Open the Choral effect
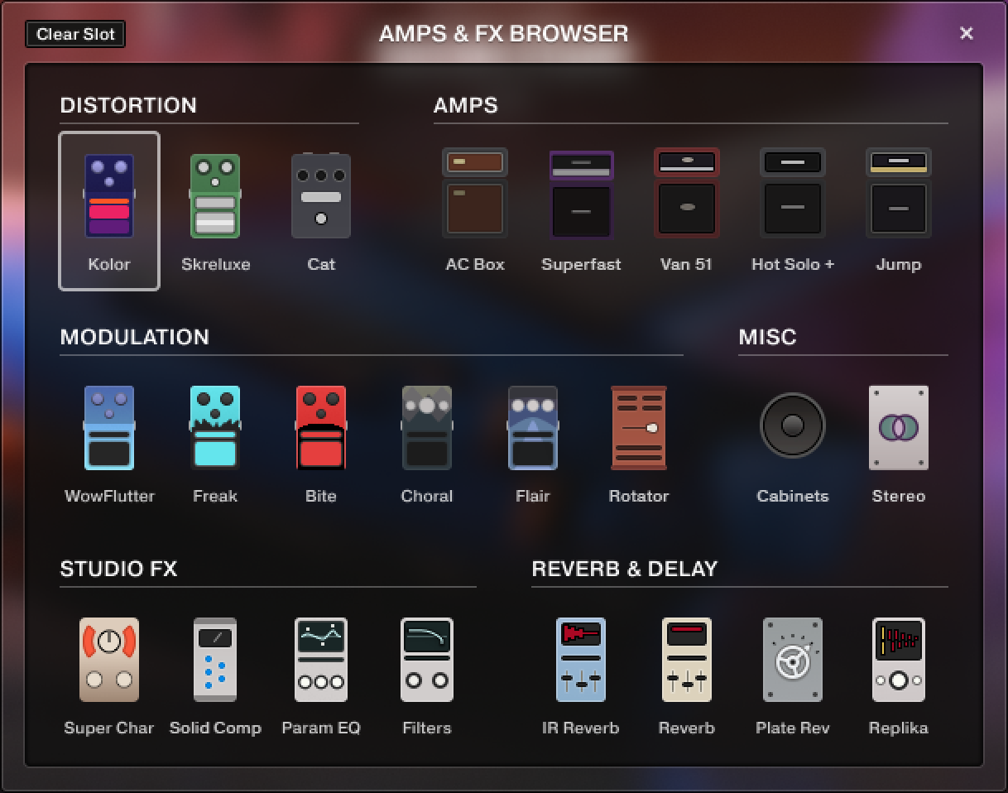The height and width of the screenshot is (793, 1008). click(426, 428)
